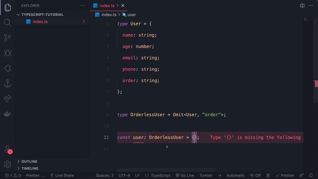Show errors and warnings in status bar
The width and height of the screenshot is (318, 179).
(13, 176)
